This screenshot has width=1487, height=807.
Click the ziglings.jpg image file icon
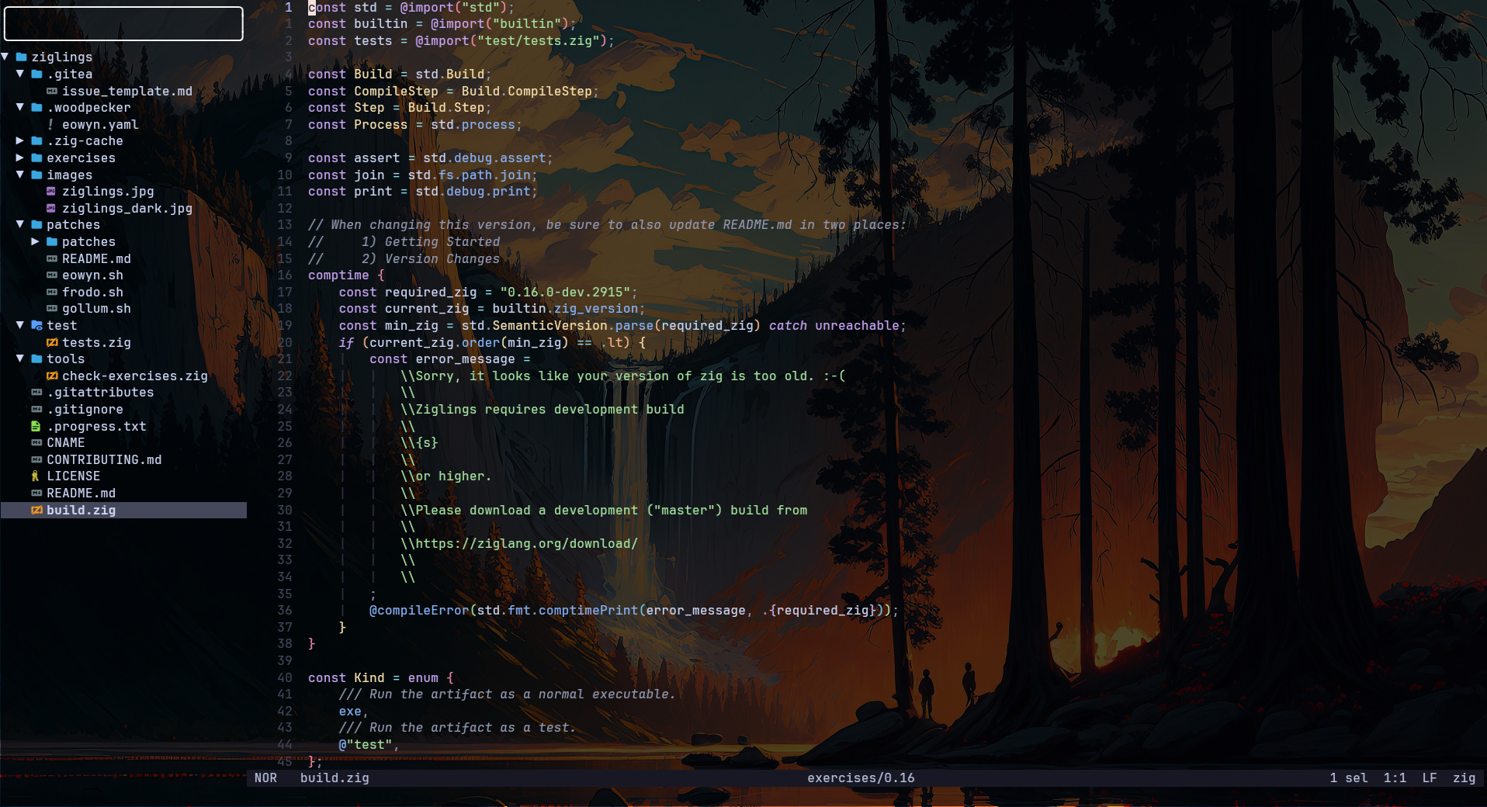click(x=51, y=191)
